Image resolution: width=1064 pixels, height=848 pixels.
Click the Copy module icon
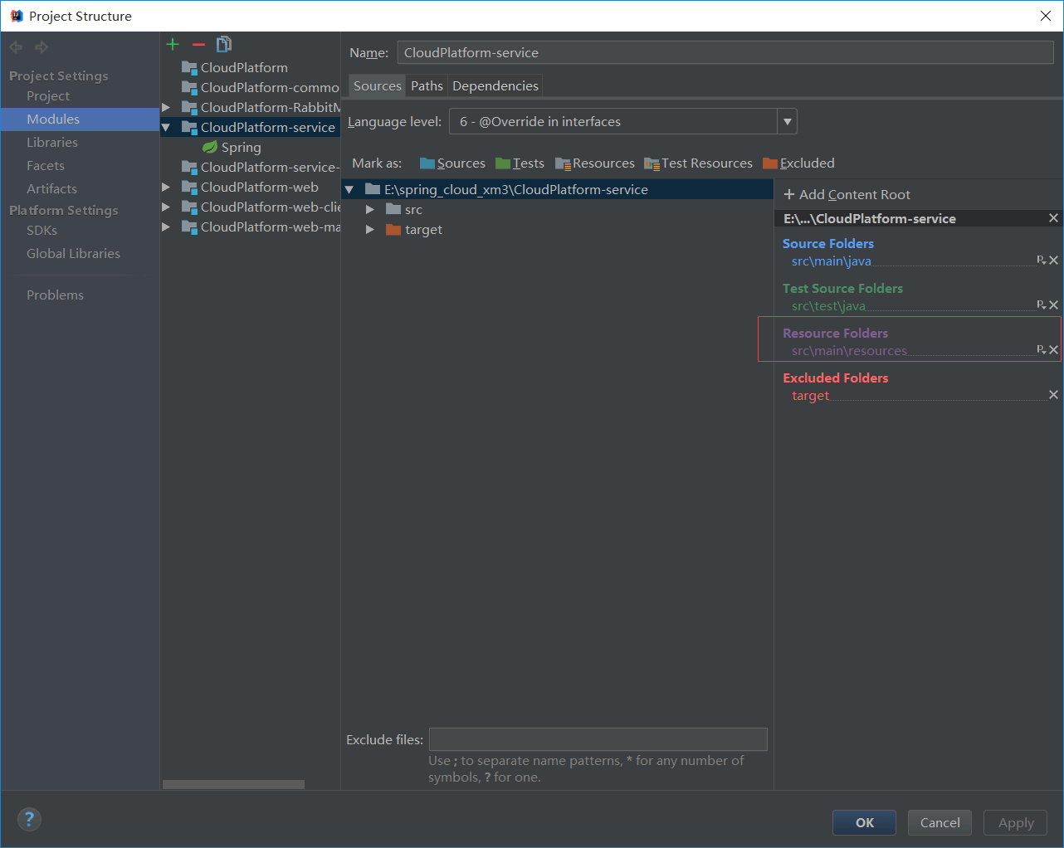point(223,44)
